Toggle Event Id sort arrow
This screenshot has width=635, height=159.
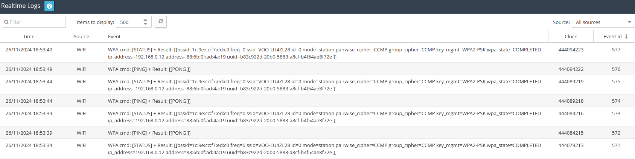[x=626, y=36]
